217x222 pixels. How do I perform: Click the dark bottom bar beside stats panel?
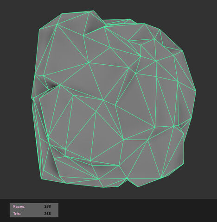pos(136,210)
